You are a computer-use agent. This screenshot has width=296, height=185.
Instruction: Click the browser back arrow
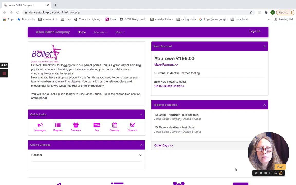5,12
